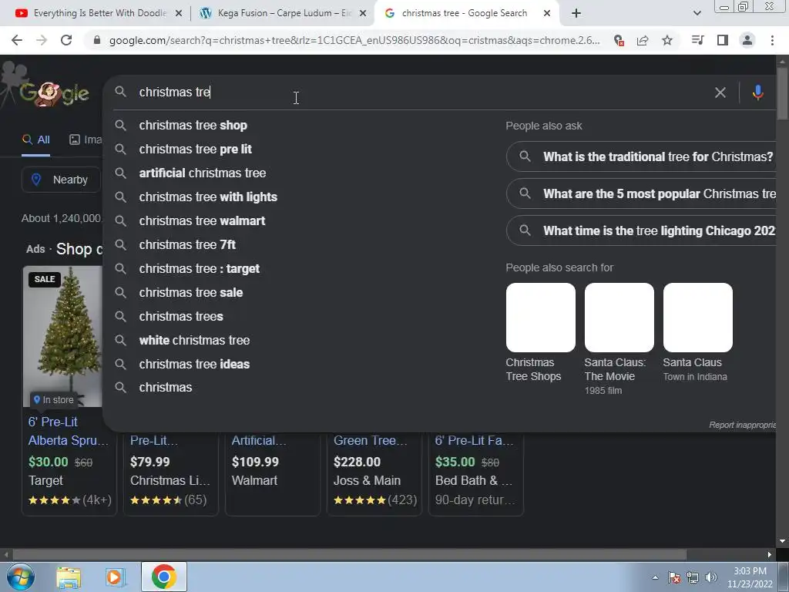789x592 pixels.
Task: Close the christmas tree Google Search tab
Action: pyautogui.click(x=547, y=14)
